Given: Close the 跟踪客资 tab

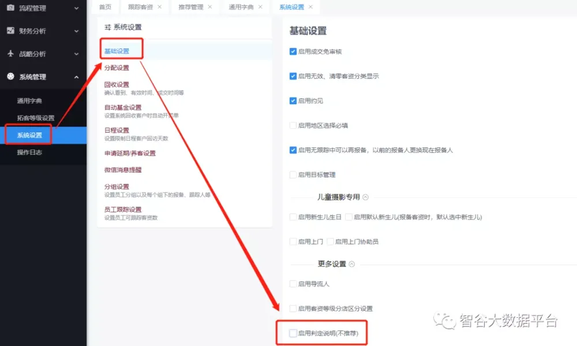Looking at the screenshot, I should click(159, 7).
